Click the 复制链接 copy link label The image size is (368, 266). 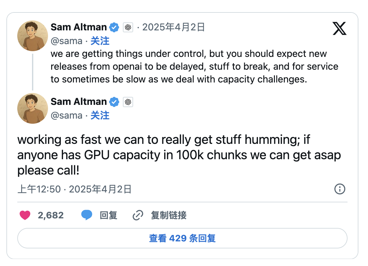pyautogui.click(x=169, y=215)
